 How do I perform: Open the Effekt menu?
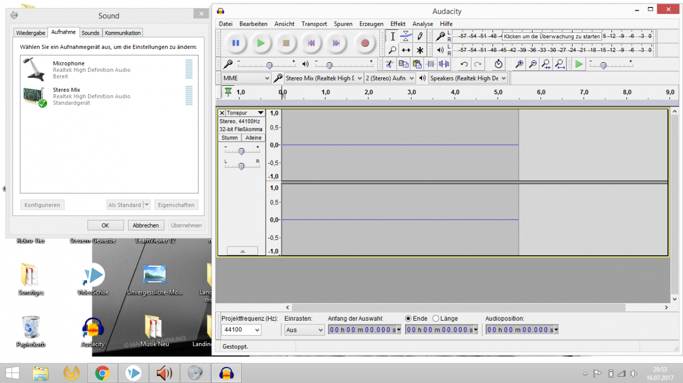398,24
